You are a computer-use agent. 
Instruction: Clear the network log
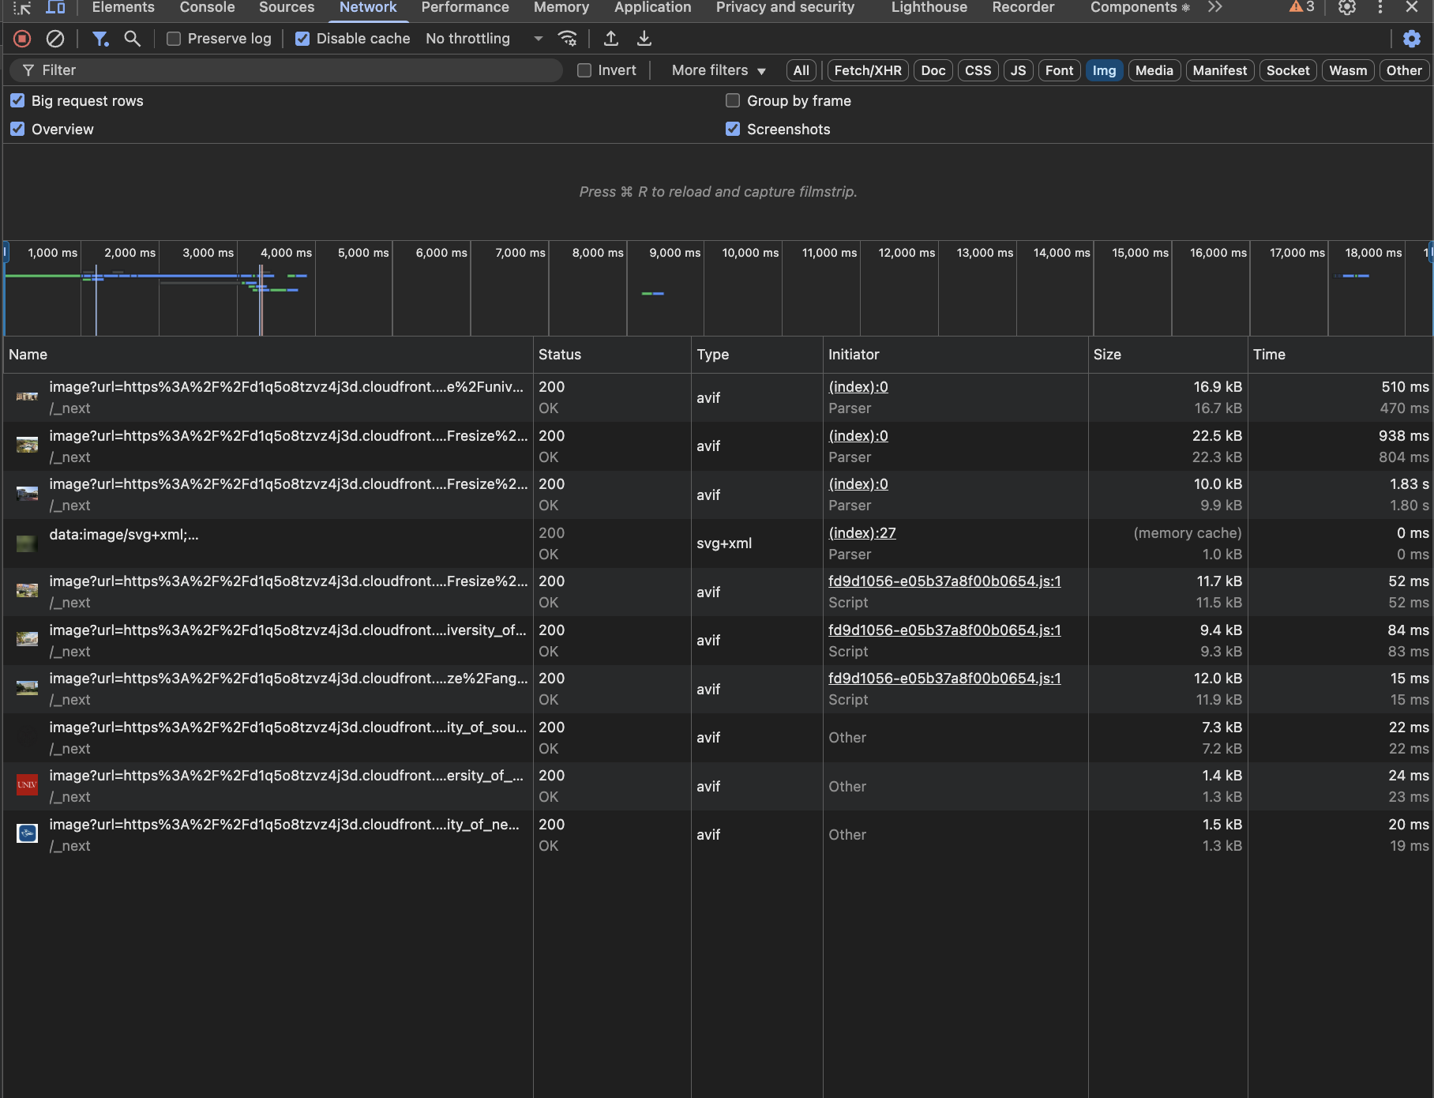(55, 39)
